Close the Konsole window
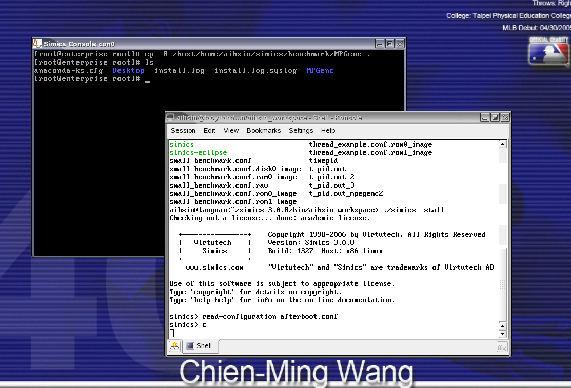The image size is (571, 388). (x=505, y=117)
